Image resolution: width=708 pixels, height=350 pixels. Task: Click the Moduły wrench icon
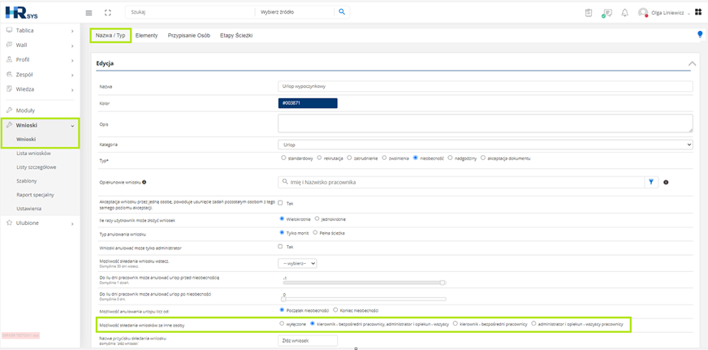(x=9, y=110)
